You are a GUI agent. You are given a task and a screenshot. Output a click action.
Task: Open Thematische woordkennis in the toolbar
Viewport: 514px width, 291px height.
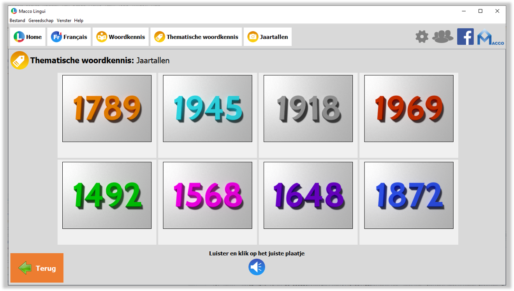tap(196, 37)
